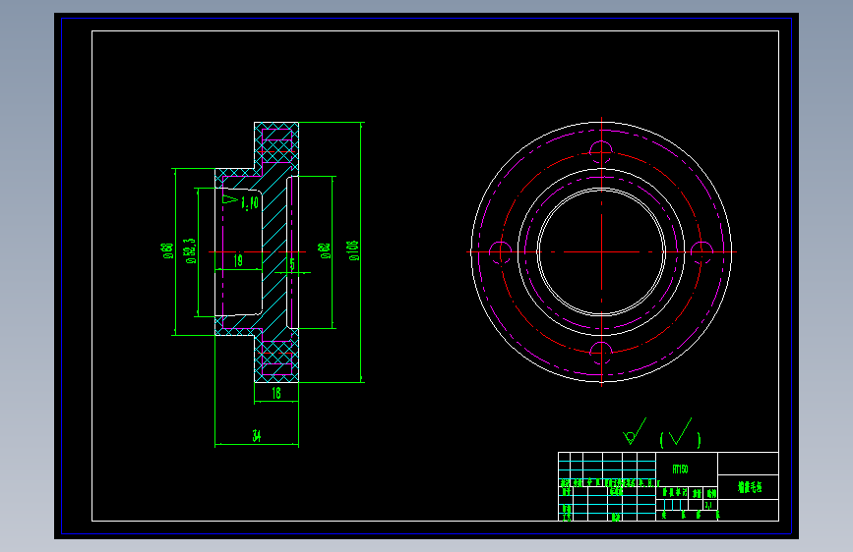Viewport: 853px width, 552px height.
Task: Select the 5 recess depth dimension
Action: (x=292, y=264)
